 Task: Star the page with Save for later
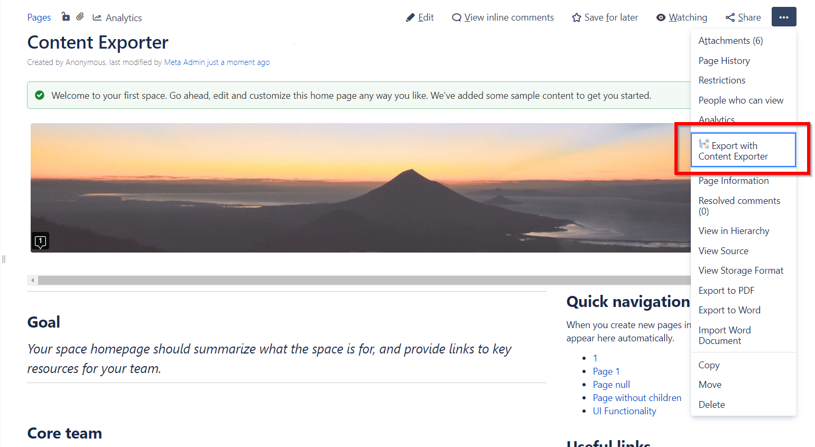pyautogui.click(x=605, y=17)
